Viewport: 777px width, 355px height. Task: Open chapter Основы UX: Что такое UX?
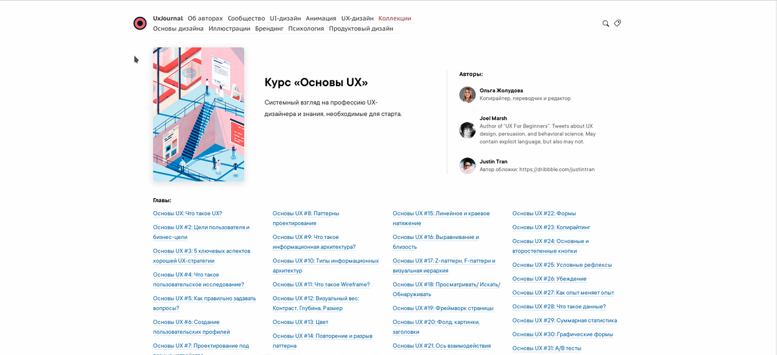pos(187,213)
